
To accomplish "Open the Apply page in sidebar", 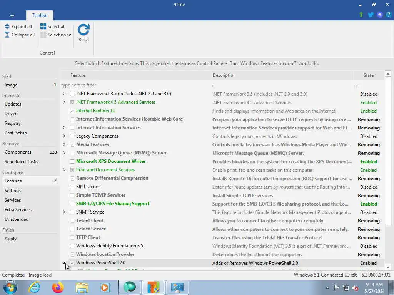I will (x=30, y=239).
